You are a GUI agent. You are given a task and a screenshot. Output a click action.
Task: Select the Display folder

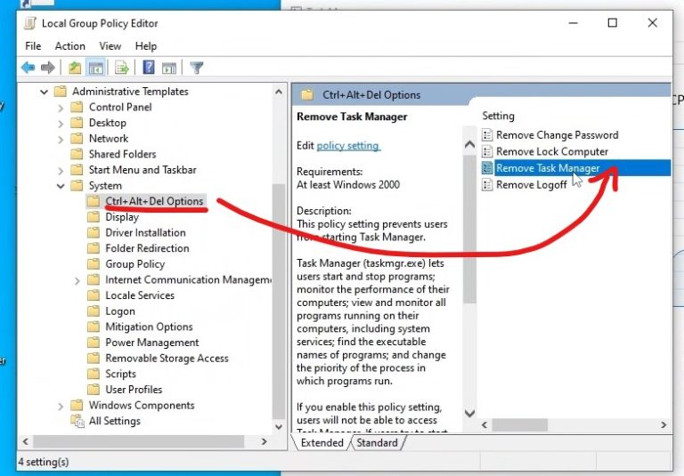(122, 217)
